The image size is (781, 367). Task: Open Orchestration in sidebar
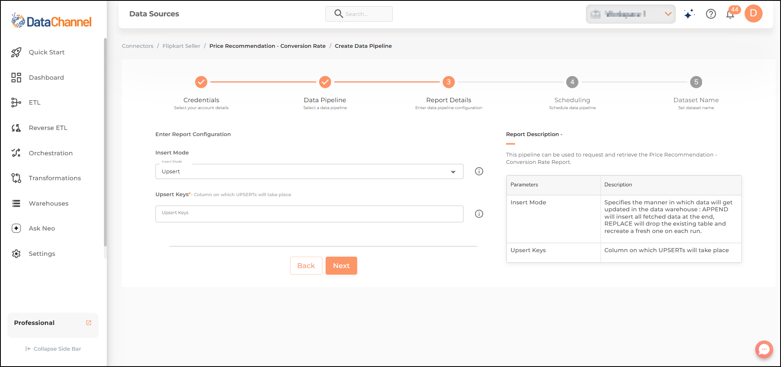coord(51,153)
